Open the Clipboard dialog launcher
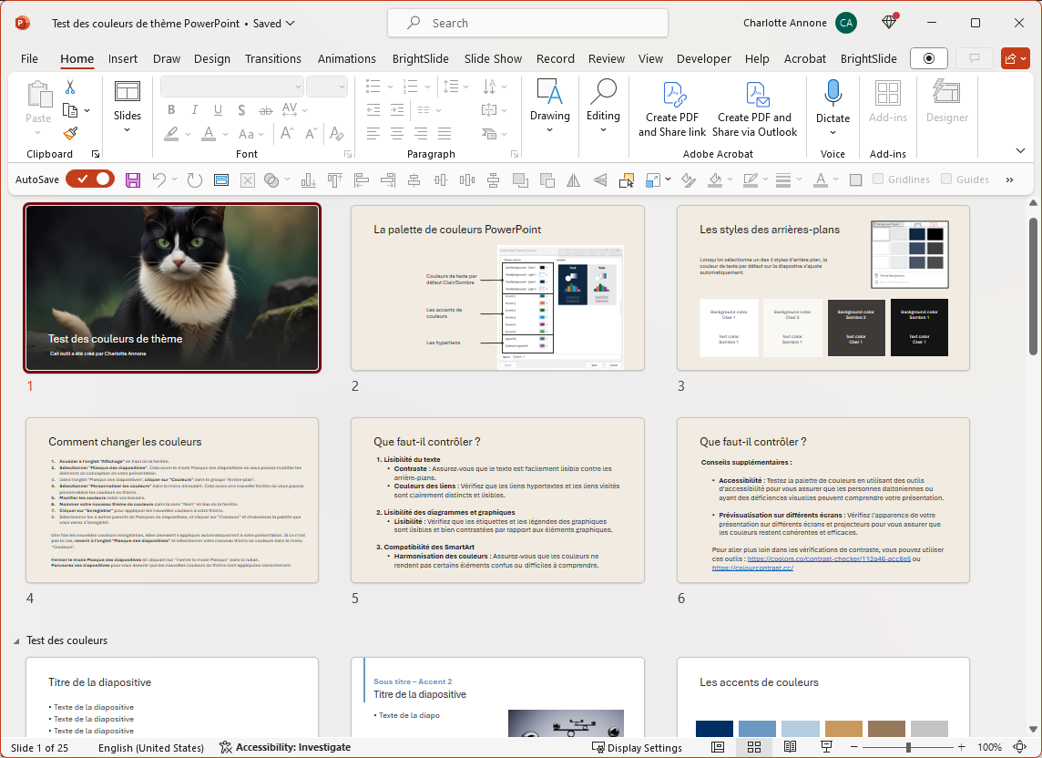 tap(96, 154)
